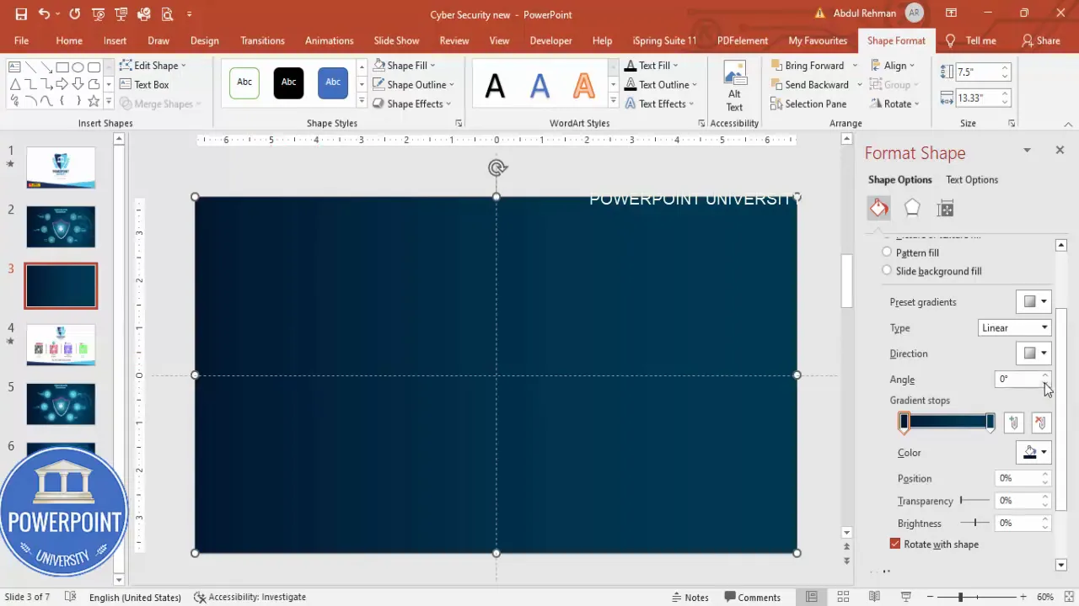The image size is (1079, 606).
Task: Switch to Slide Sorter view in status bar
Action: point(842,597)
